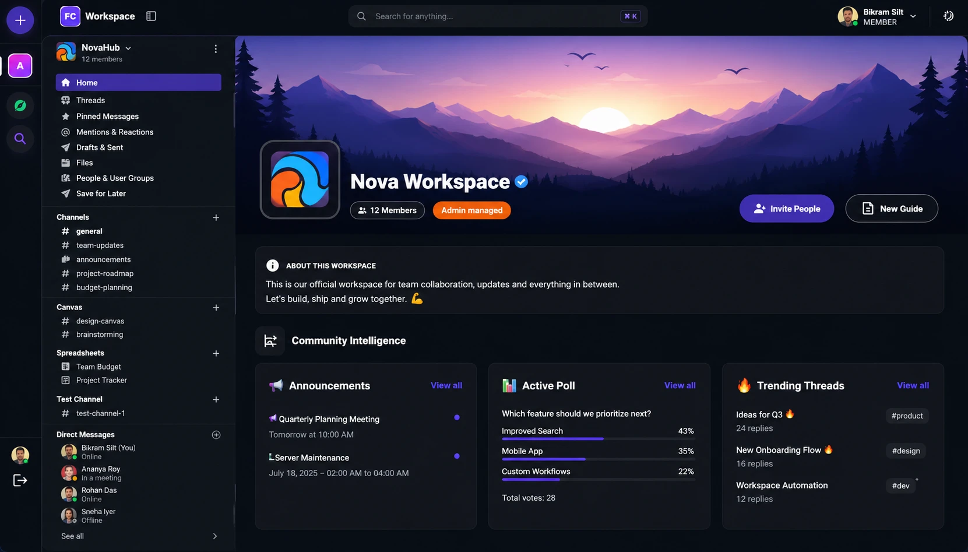Add a new Canvas with plus icon
The width and height of the screenshot is (968, 552).
coord(216,307)
